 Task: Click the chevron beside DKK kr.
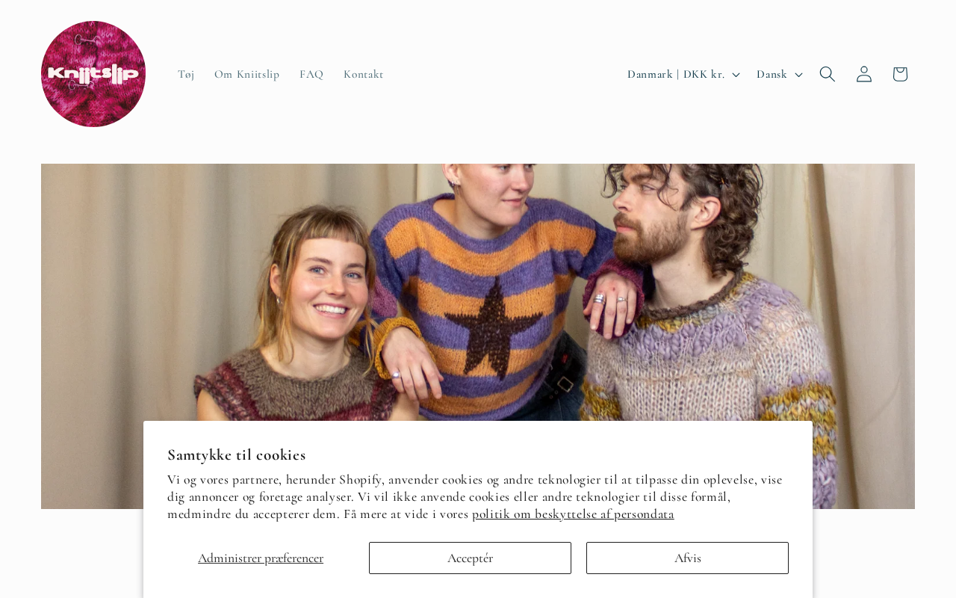click(x=736, y=74)
